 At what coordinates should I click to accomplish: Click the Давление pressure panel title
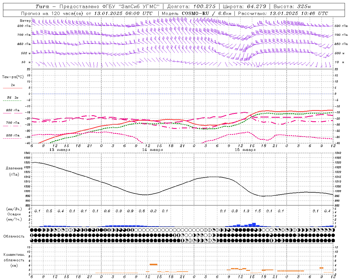click(x=14, y=168)
